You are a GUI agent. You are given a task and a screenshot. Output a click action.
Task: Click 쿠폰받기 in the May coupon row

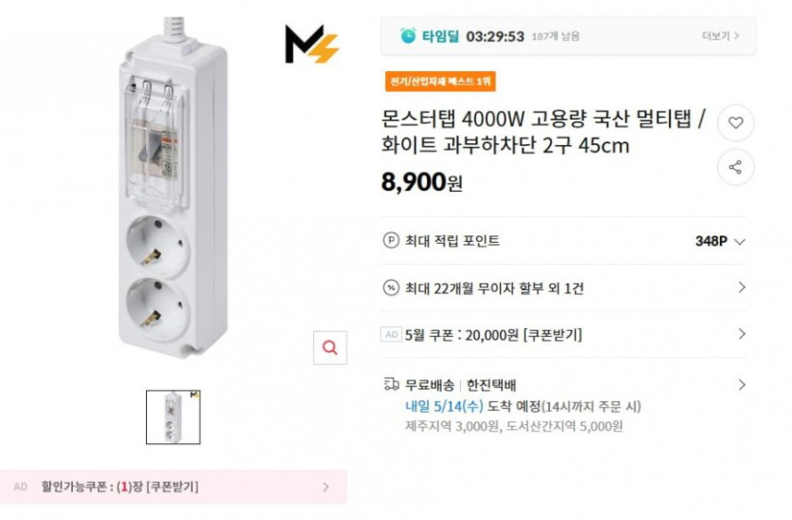pyautogui.click(x=554, y=334)
